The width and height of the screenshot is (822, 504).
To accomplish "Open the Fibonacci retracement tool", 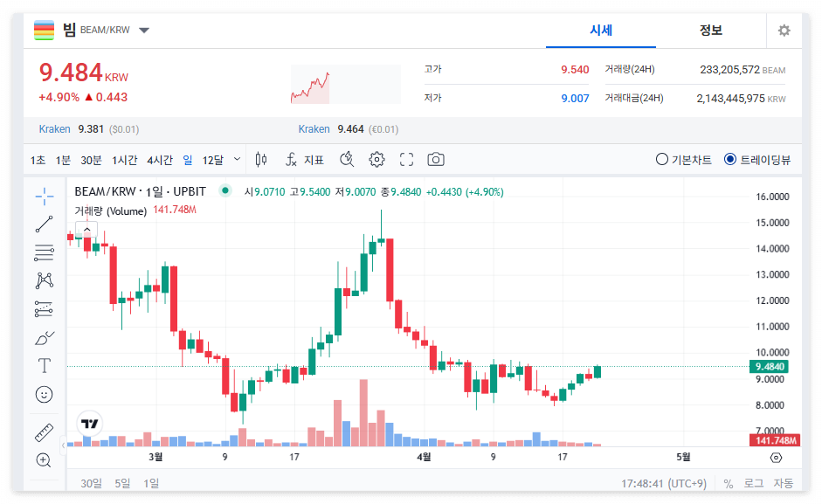I will pyautogui.click(x=45, y=252).
